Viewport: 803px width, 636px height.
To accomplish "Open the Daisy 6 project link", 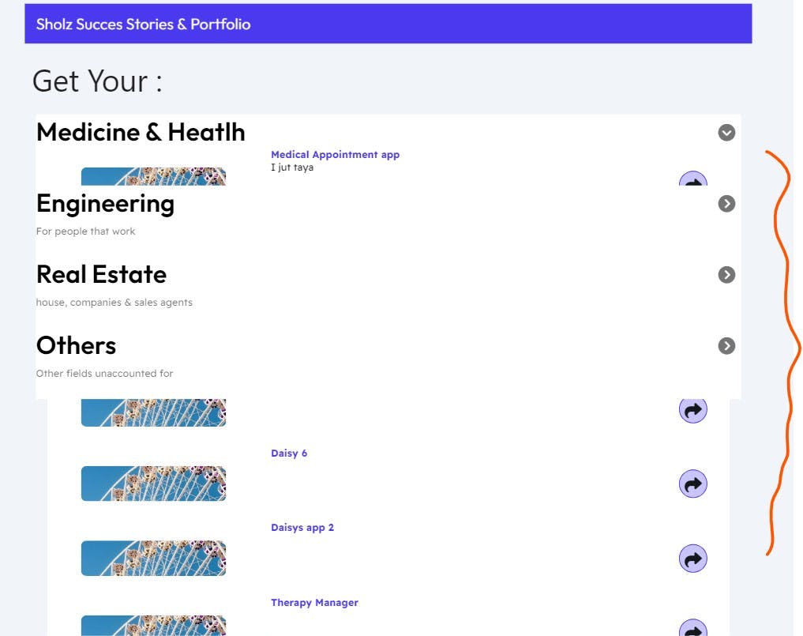I will coord(289,453).
